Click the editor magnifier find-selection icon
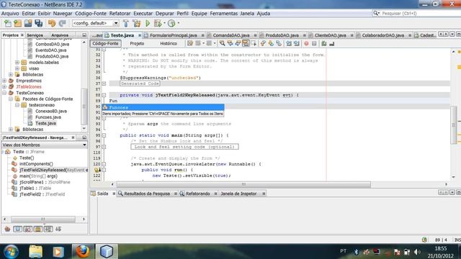Image resolution: width=461 pixels, height=259 pixels. [x=223, y=43]
